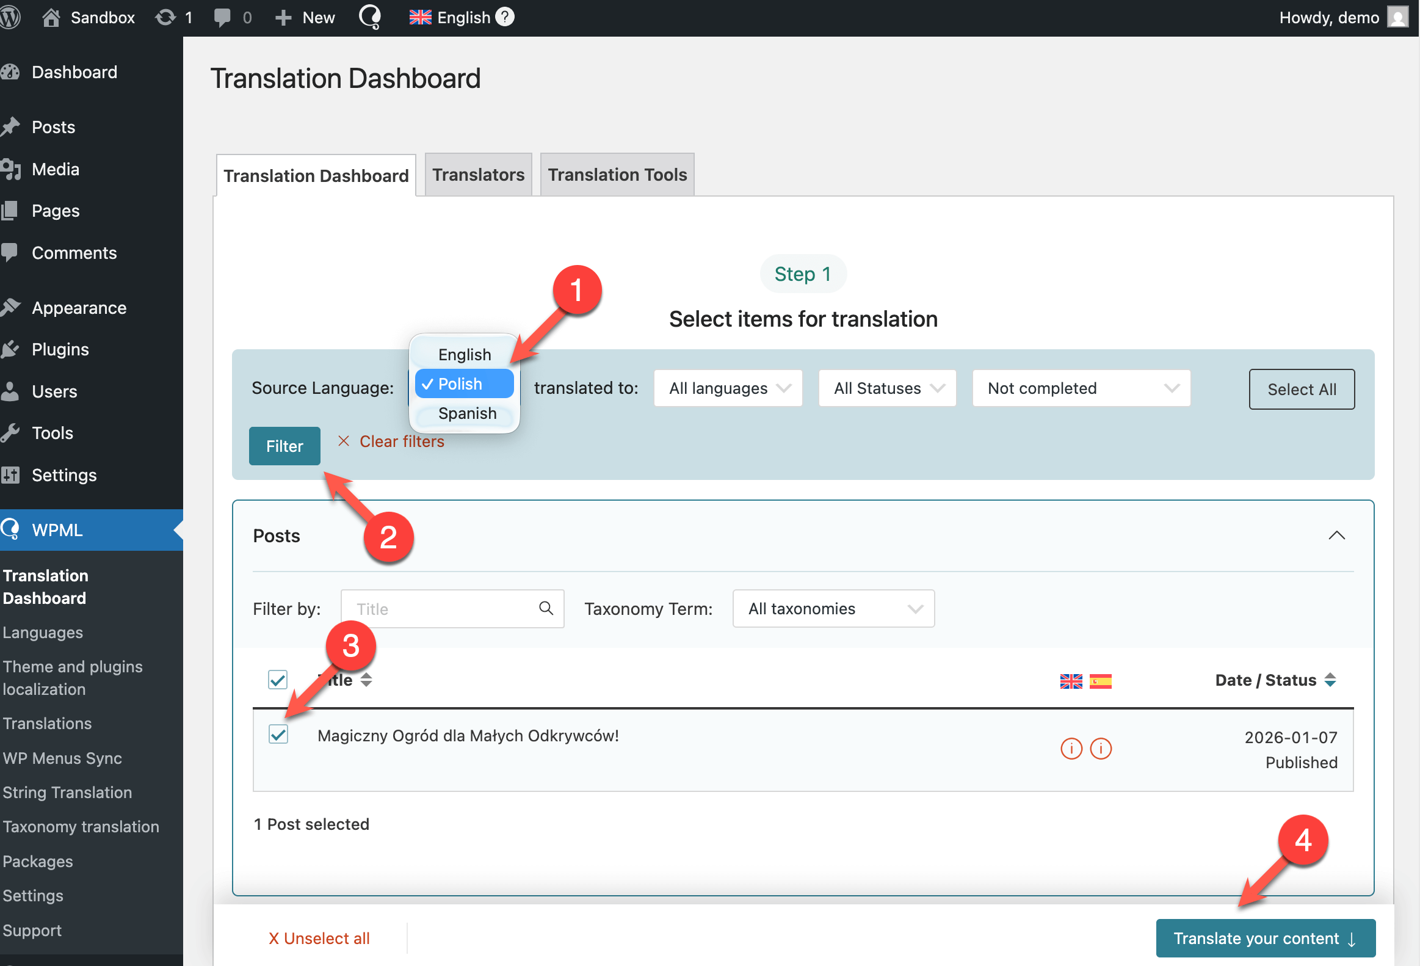Uncheck the select-all posts header checkbox
This screenshot has width=1420, height=966.
(x=278, y=680)
